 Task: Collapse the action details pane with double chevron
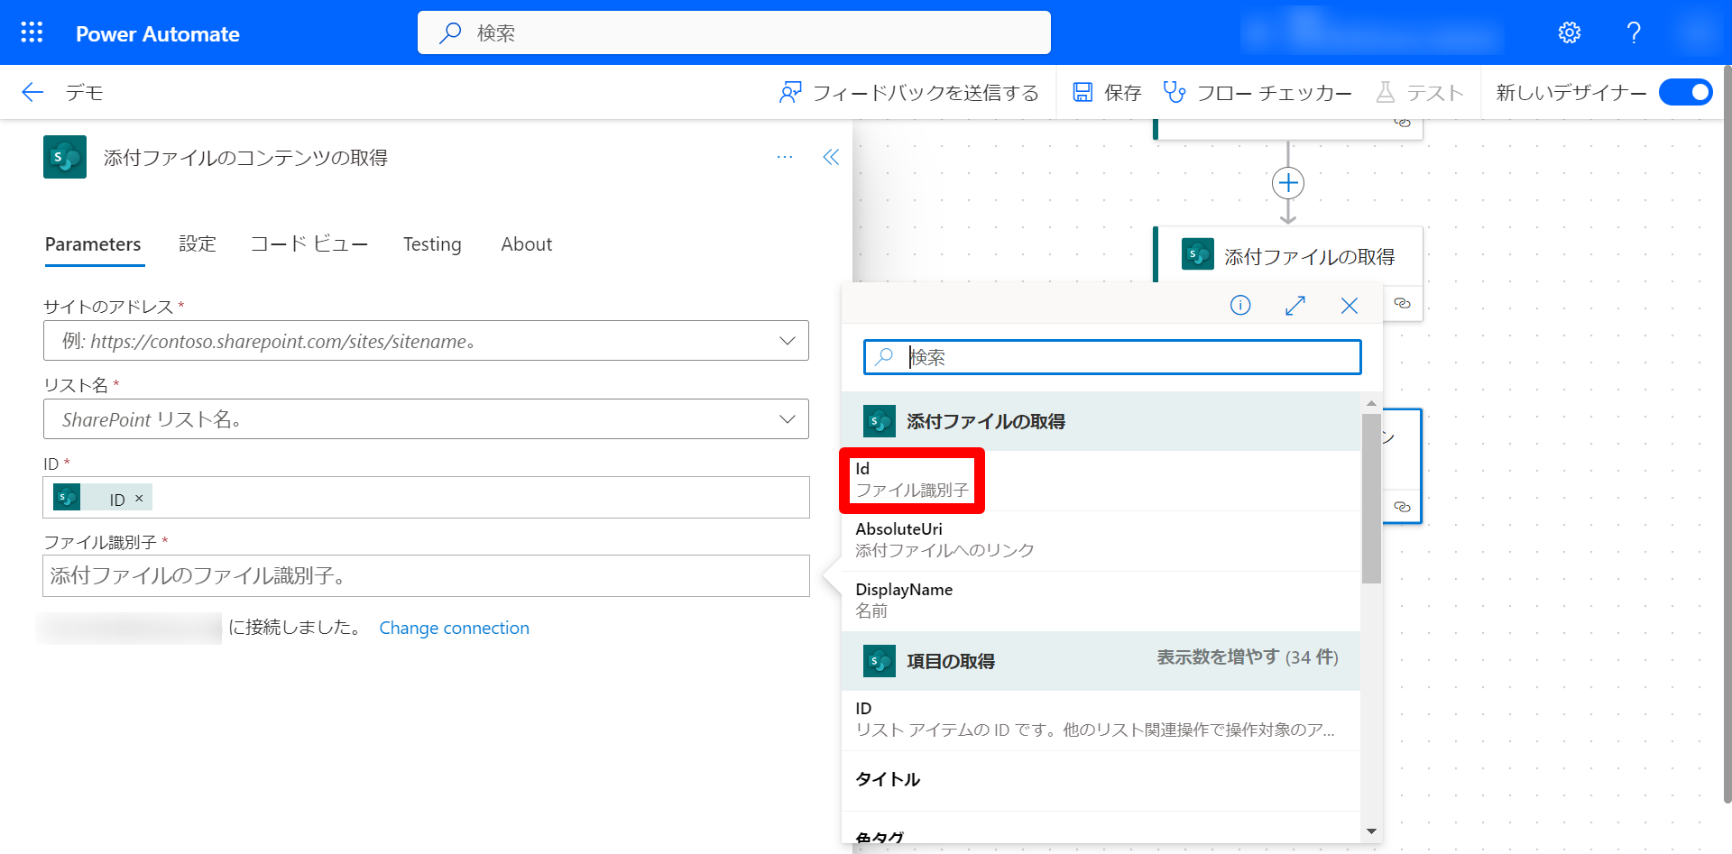pyautogui.click(x=830, y=156)
